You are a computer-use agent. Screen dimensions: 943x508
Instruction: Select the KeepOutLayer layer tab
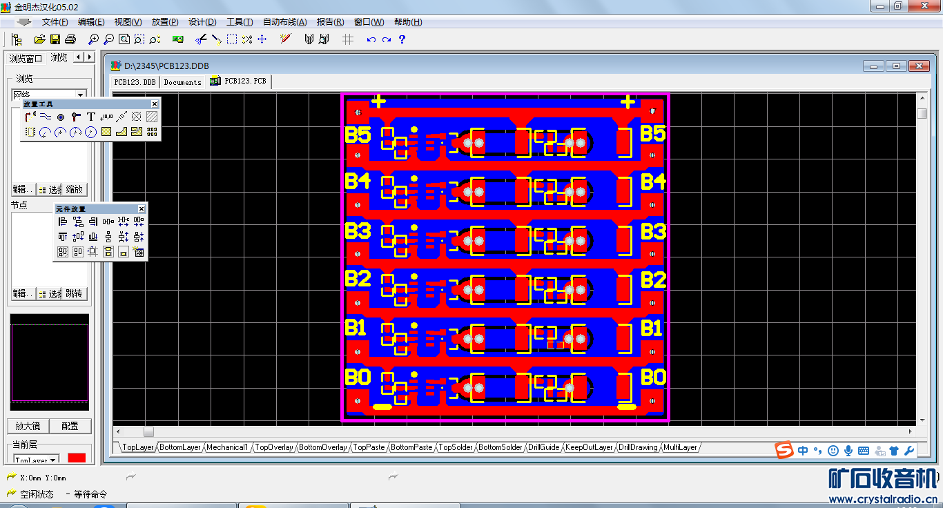[x=589, y=447]
